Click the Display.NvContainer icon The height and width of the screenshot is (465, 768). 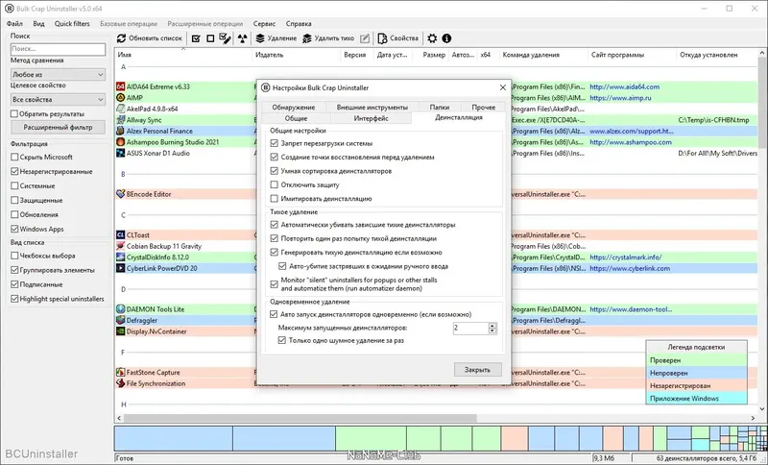coord(121,331)
